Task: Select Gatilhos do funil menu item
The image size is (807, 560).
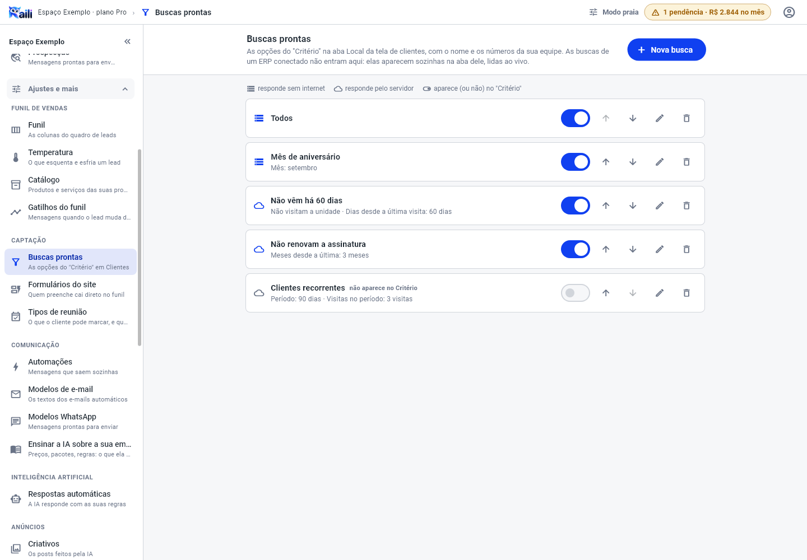Action: coord(71,212)
